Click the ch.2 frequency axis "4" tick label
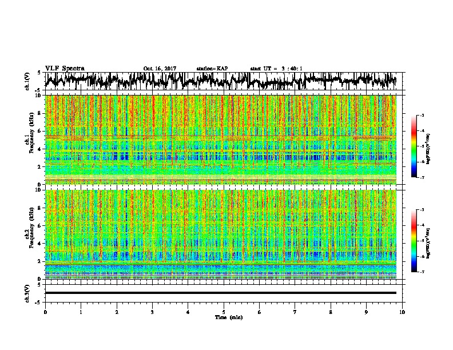This screenshot has height=350, width=453. tap(39, 244)
